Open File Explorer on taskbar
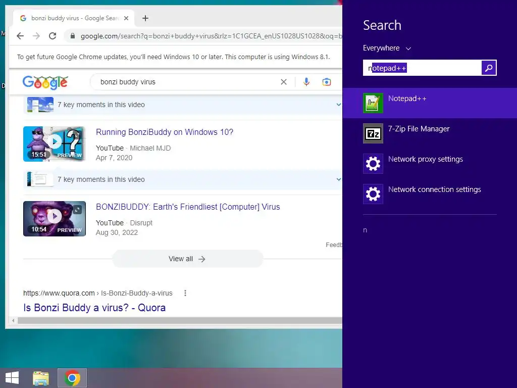517x388 pixels. tap(41, 378)
